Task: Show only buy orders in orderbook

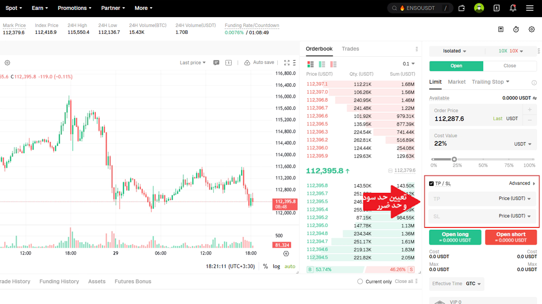Action: coord(322,64)
